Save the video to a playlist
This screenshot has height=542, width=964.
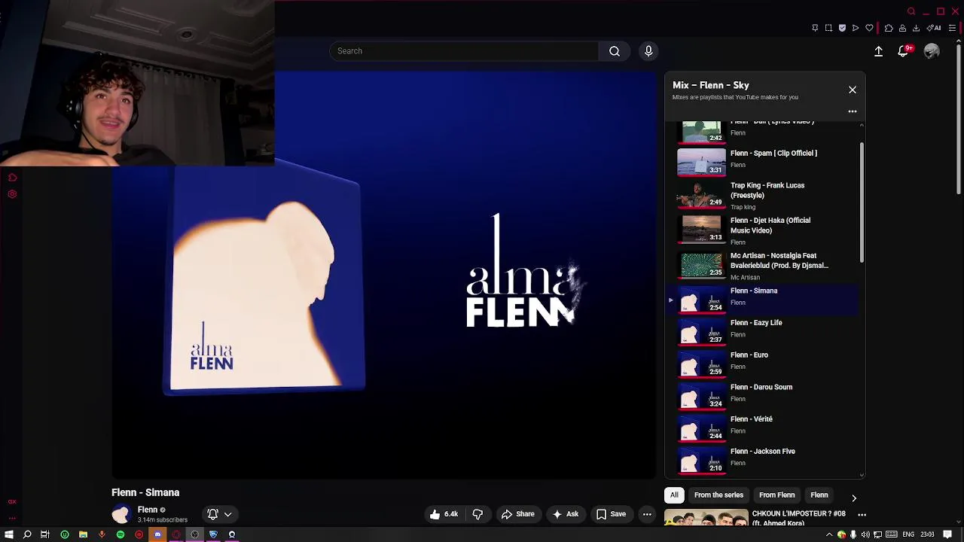[611, 514]
